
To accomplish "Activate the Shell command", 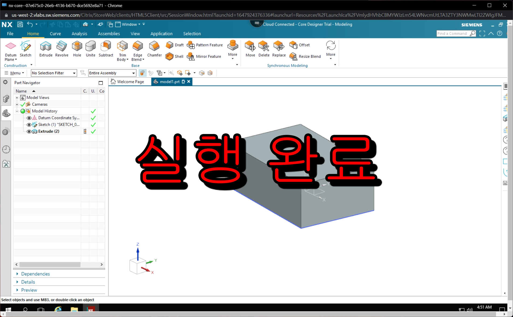I will coord(174,56).
